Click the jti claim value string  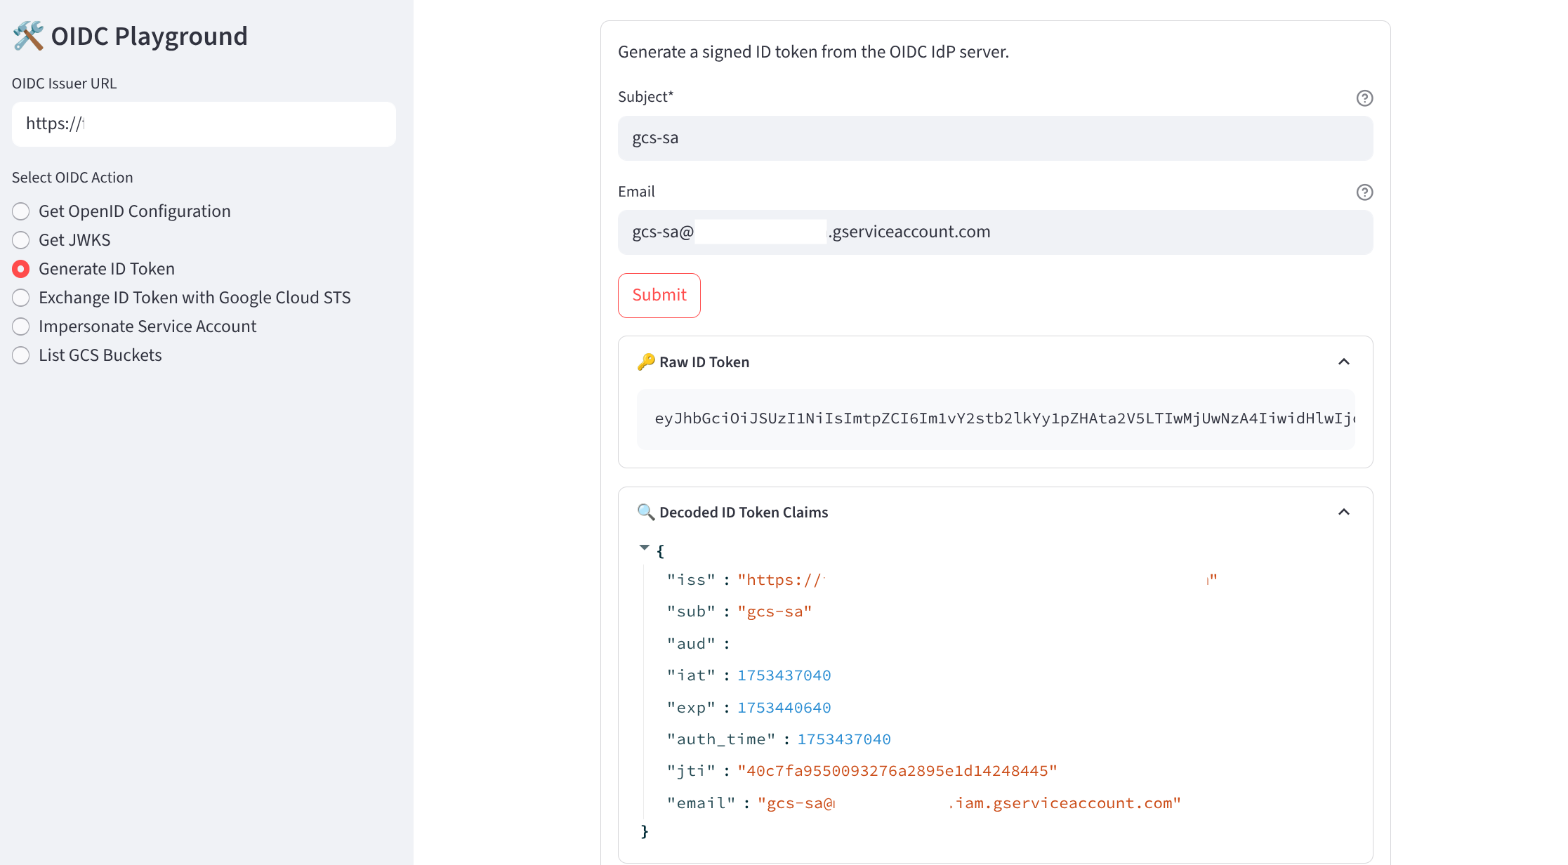point(897,770)
